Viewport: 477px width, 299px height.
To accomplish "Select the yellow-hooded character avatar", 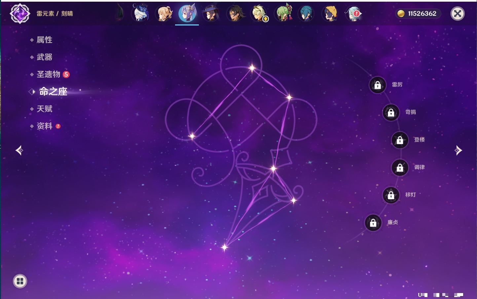I will click(330, 14).
